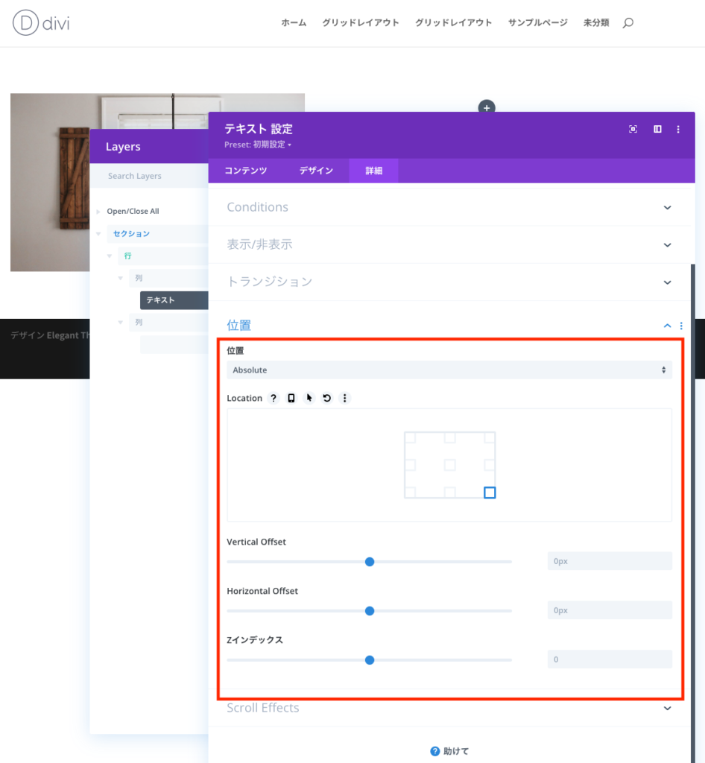Image resolution: width=705 pixels, height=763 pixels.
Task: Click the Vertical Offset slider handle
Action: point(370,562)
